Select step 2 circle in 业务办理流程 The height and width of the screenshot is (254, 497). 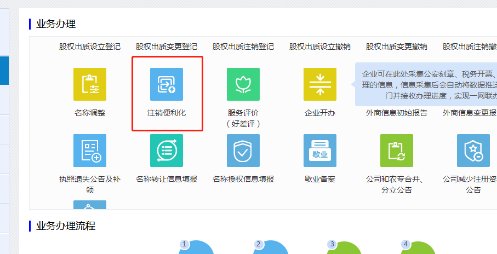point(271,247)
